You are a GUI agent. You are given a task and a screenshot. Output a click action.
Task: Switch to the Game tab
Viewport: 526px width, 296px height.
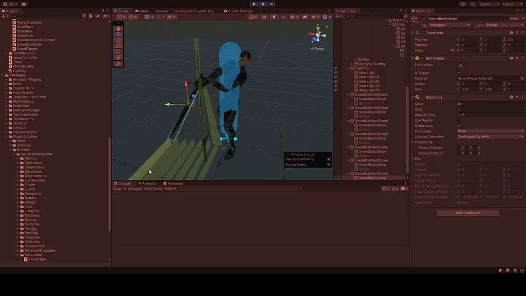pyautogui.click(x=142, y=10)
